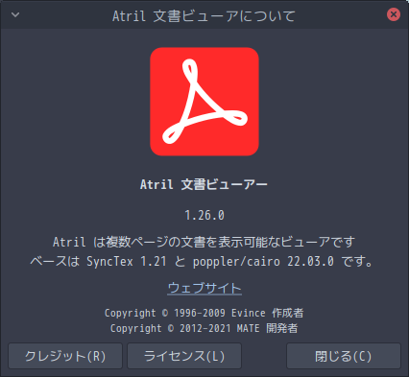
Task: Click the Copyright 2012-2021 MATE line
Action: [x=204, y=328]
